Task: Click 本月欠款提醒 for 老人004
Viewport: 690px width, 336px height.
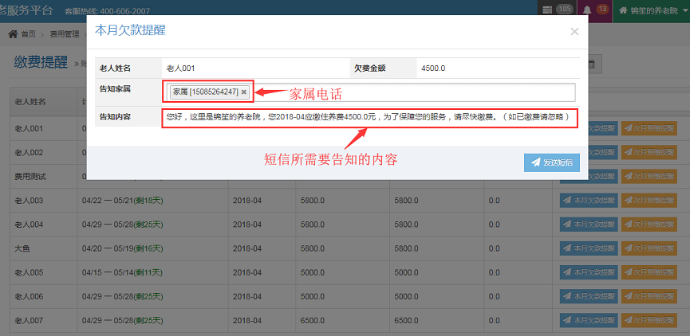Action: tap(589, 225)
